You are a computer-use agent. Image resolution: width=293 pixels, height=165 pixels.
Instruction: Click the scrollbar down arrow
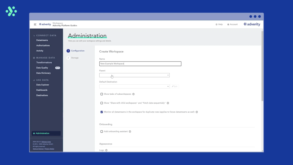point(262,151)
